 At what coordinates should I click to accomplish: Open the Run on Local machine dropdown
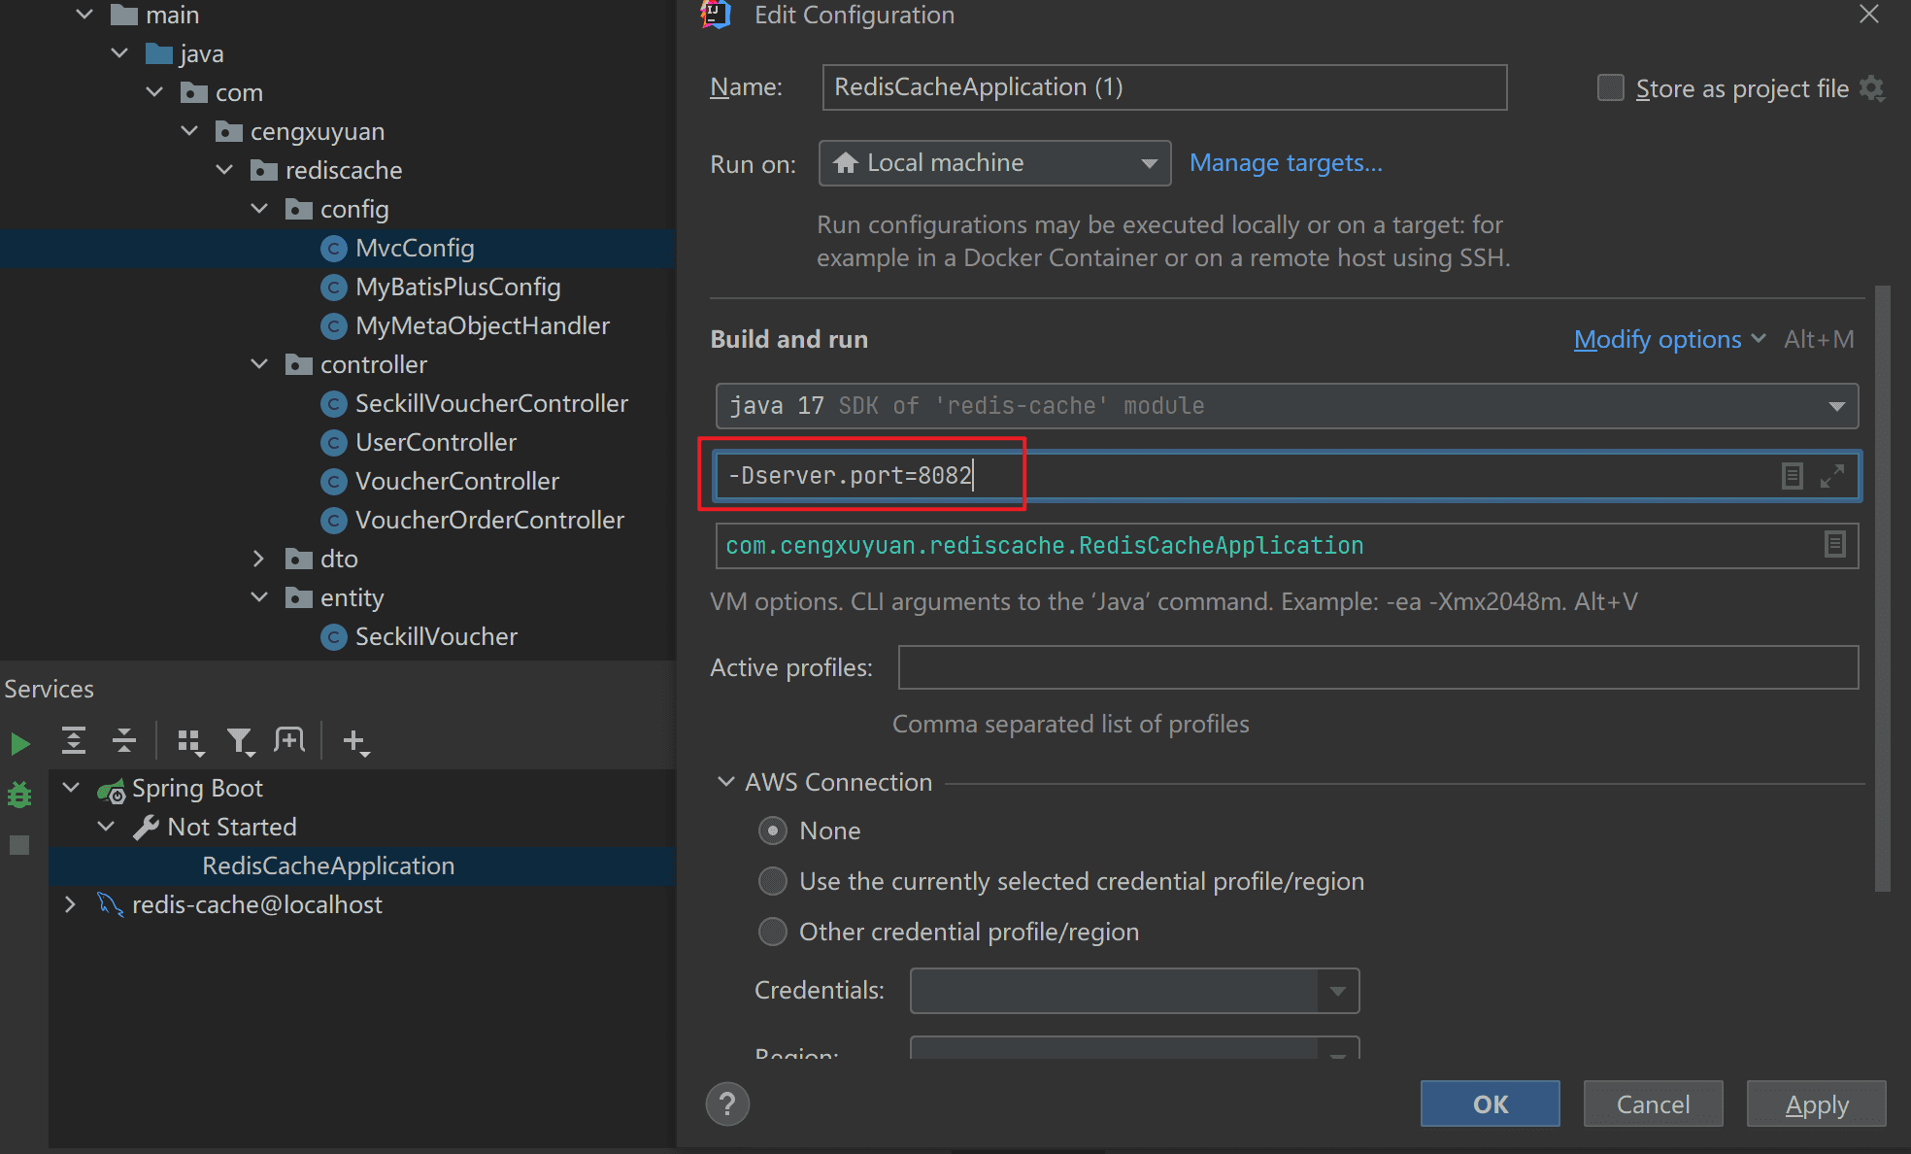point(995,163)
